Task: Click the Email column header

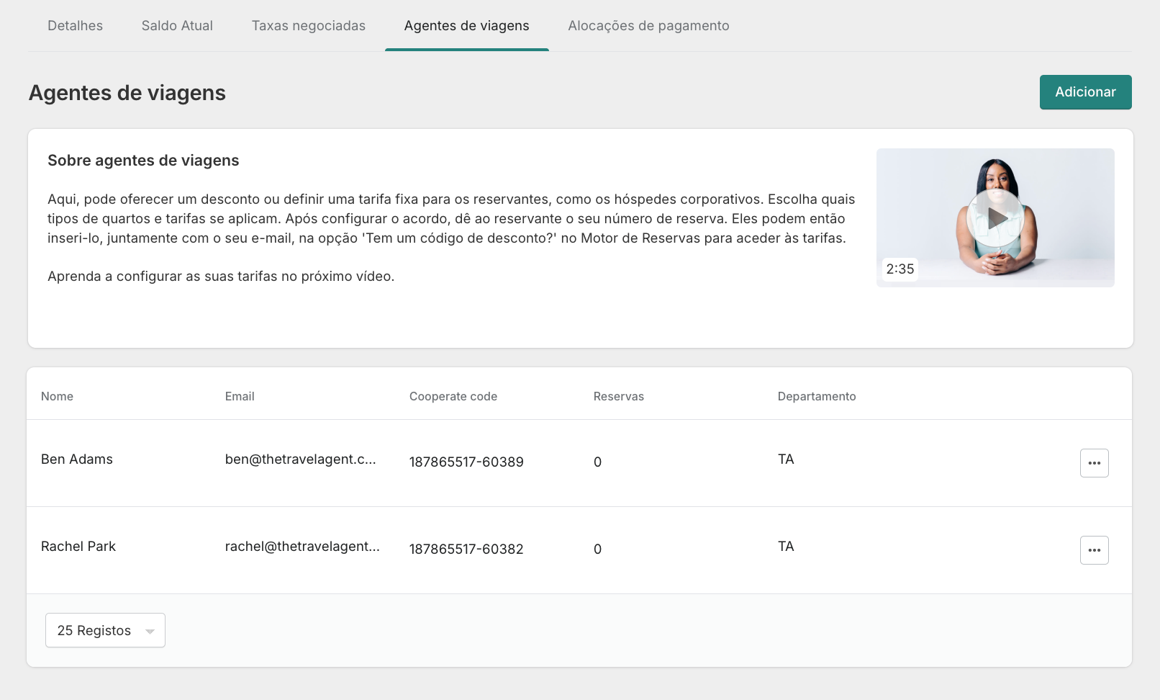Action: click(x=240, y=396)
